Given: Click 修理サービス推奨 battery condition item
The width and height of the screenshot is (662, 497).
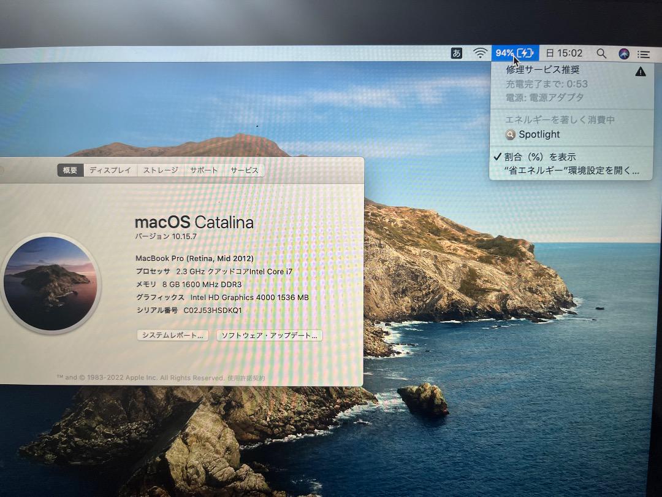Looking at the screenshot, I should 542,70.
